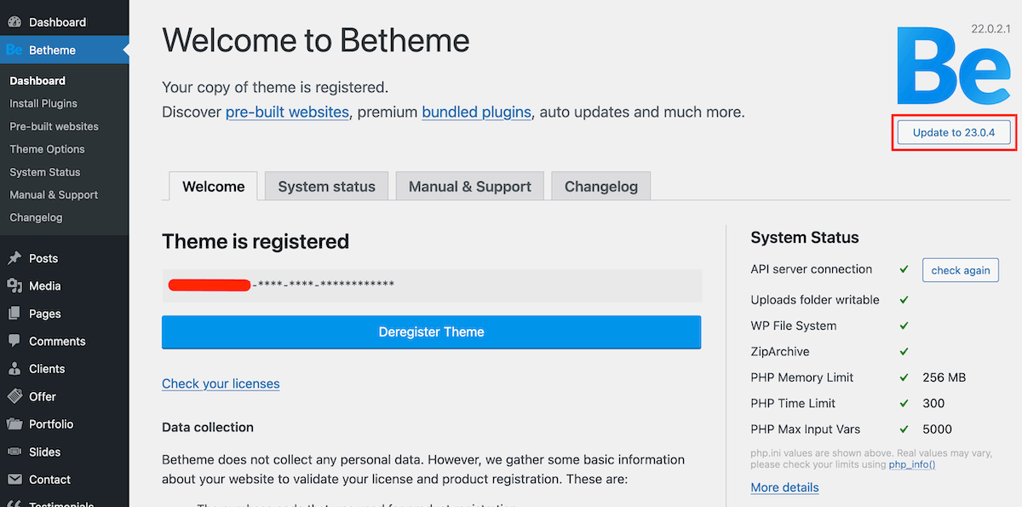Follow the Check your licenses link
This screenshot has width=1022, height=507.
click(221, 383)
